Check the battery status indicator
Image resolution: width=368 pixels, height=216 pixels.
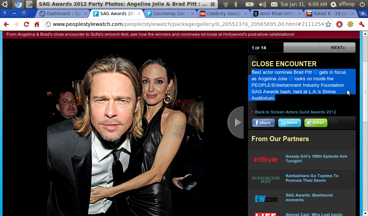click(x=250, y=4)
